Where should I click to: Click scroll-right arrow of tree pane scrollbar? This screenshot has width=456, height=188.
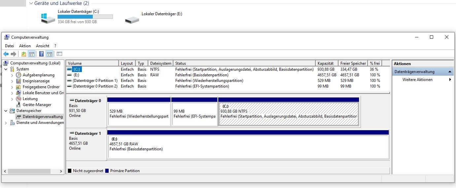click(61, 171)
